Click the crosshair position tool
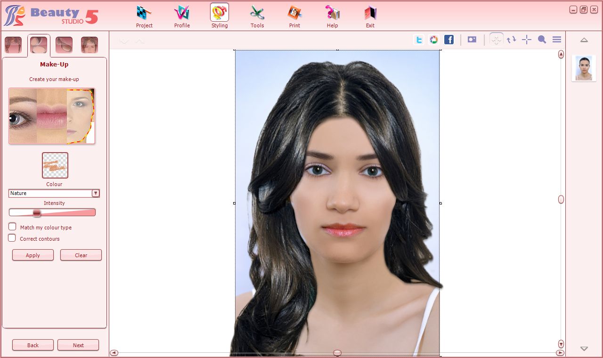Viewport: 603px width, 358px height. tap(527, 40)
